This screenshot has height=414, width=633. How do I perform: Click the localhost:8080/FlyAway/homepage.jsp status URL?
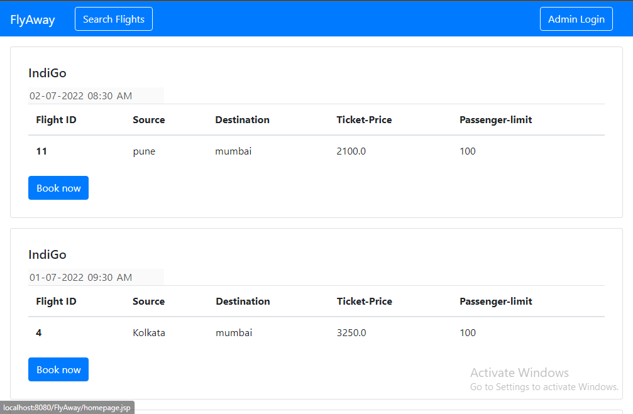coord(67,408)
